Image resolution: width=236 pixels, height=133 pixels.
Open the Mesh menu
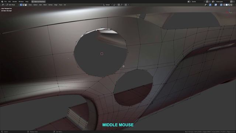45,5
